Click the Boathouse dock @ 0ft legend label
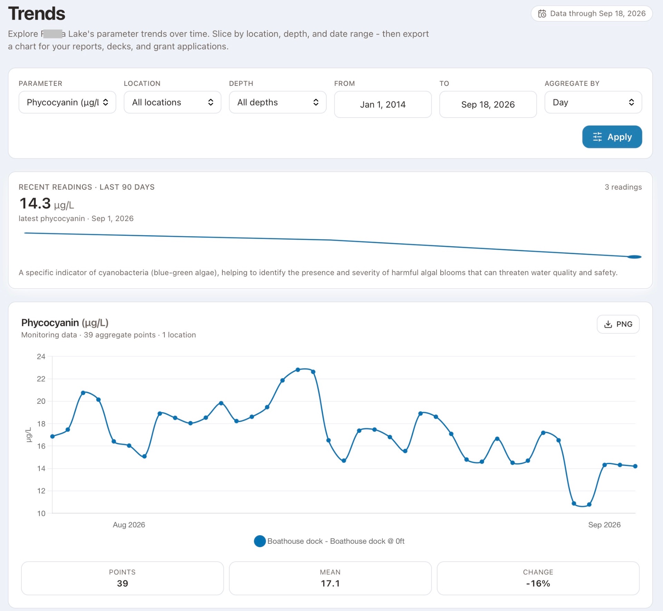Viewport: 663px width, 611px height. [x=336, y=541]
